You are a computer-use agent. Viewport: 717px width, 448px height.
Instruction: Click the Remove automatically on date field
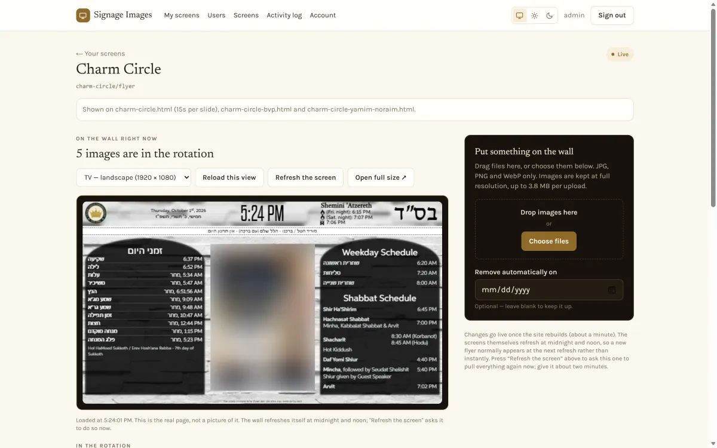click(x=549, y=290)
